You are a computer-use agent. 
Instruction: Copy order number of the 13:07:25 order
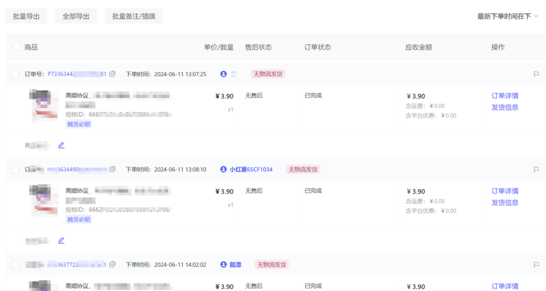(112, 74)
